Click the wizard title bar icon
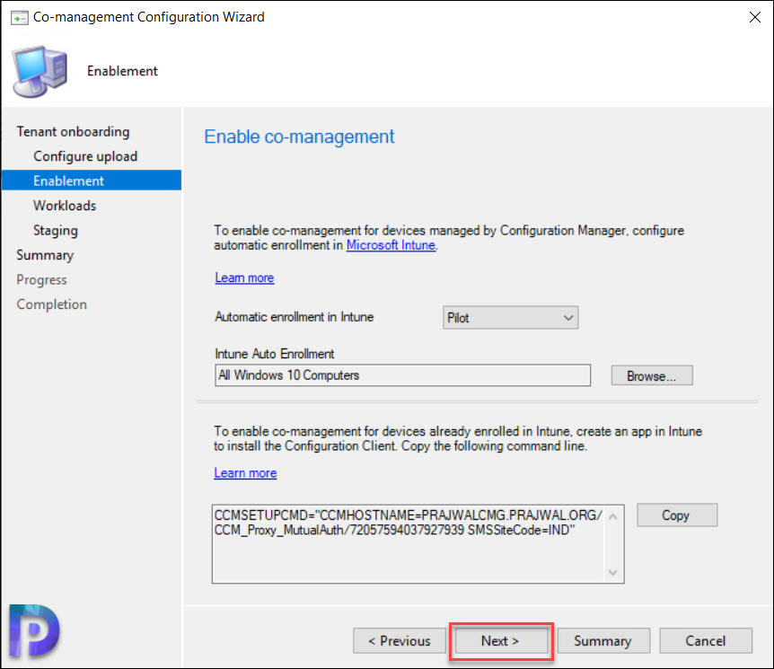The image size is (774, 669). click(x=19, y=18)
